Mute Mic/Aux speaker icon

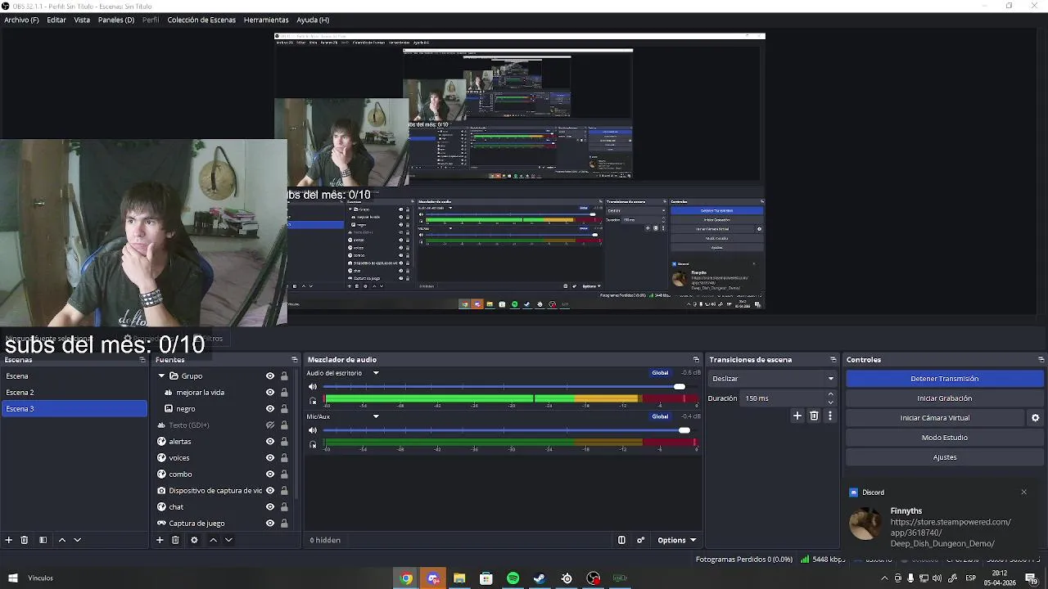point(312,430)
